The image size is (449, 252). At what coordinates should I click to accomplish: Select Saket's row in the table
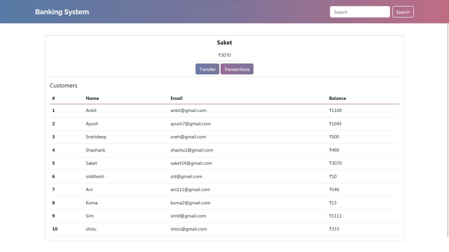point(91,163)
